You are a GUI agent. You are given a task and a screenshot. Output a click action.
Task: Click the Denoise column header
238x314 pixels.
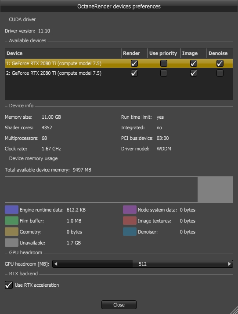[220, 53]
